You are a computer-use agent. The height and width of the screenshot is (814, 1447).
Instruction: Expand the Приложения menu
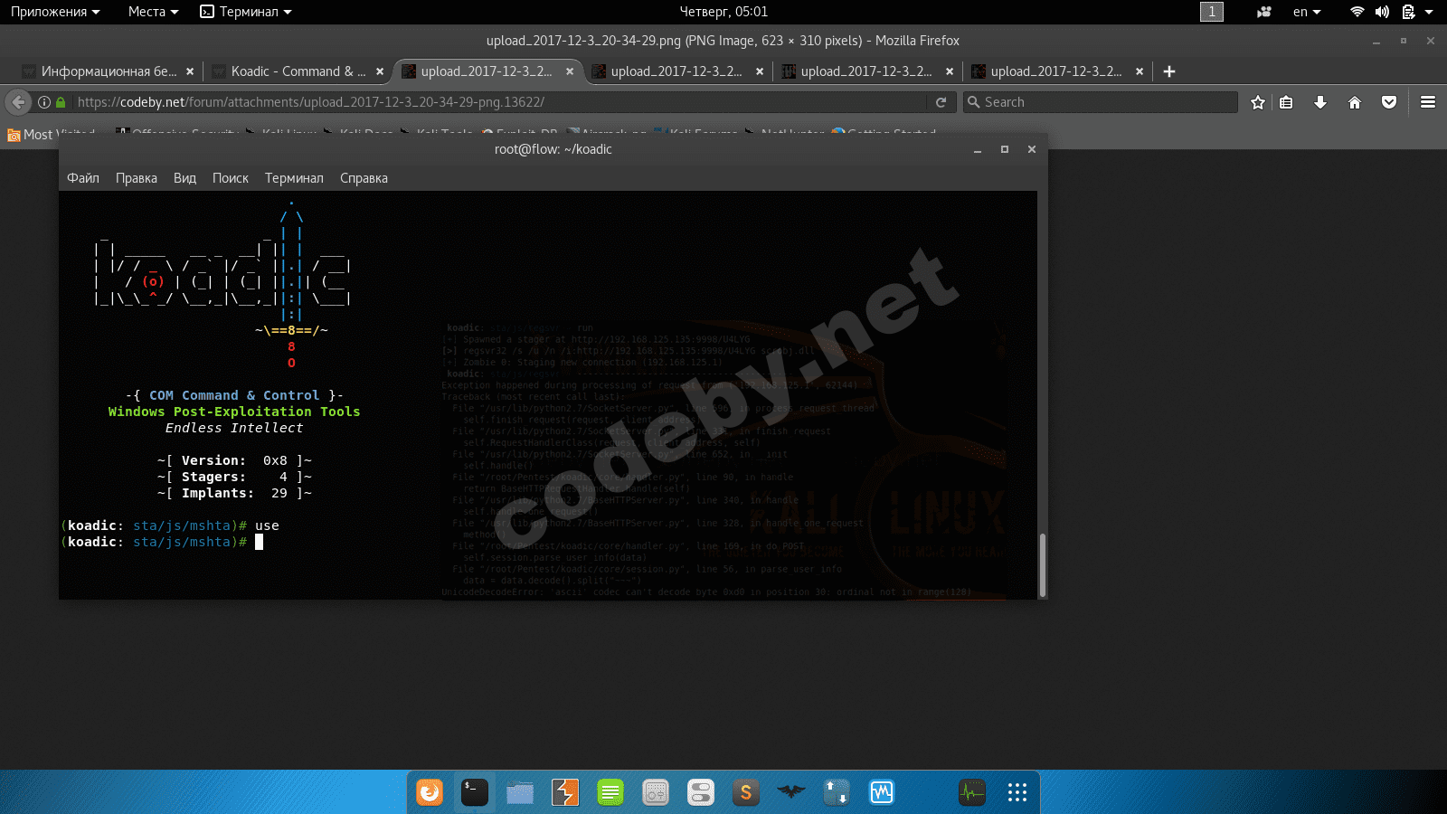[x=55, y=12]
